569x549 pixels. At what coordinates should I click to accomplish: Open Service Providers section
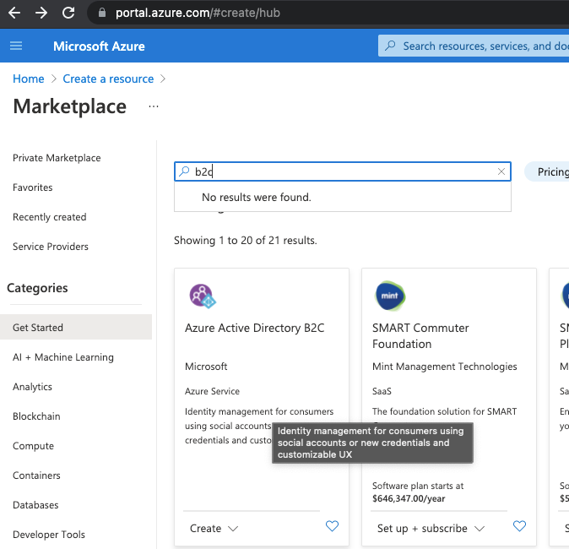click(51, 247)
